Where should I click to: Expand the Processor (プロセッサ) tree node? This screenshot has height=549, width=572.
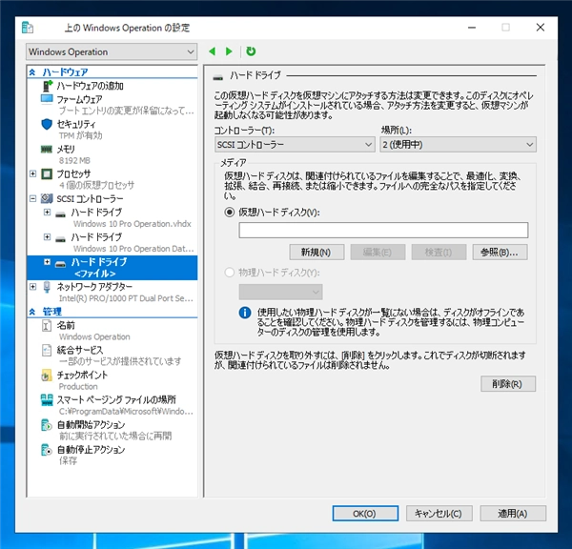[32, 173]
